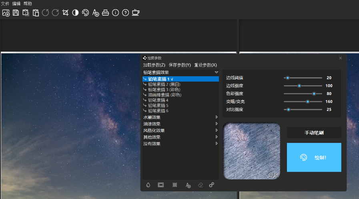Click the printer icon in toolbar
Viewport: 359px width, 199px height.
[x=105, y=13]
